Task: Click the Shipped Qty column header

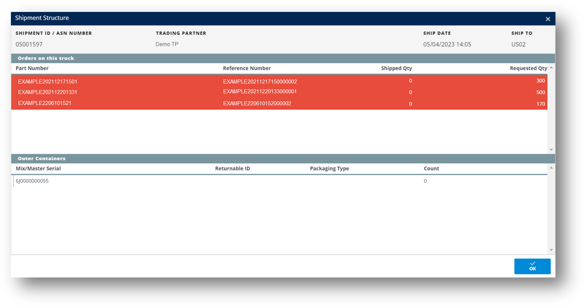Action: point(396,68)
